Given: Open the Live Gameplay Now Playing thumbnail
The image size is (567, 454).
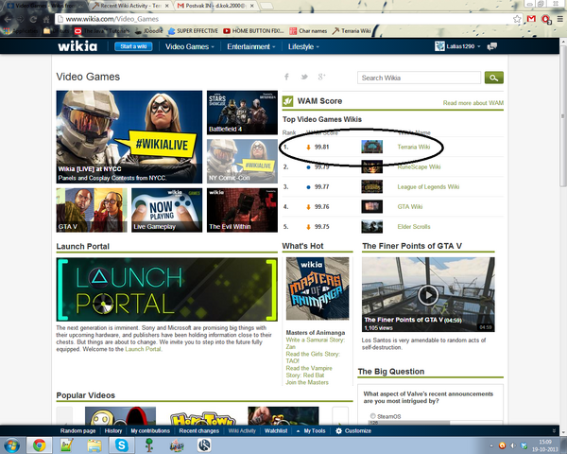Looking at the screenshot, I should pyautogui.click(x=166, y=210).
